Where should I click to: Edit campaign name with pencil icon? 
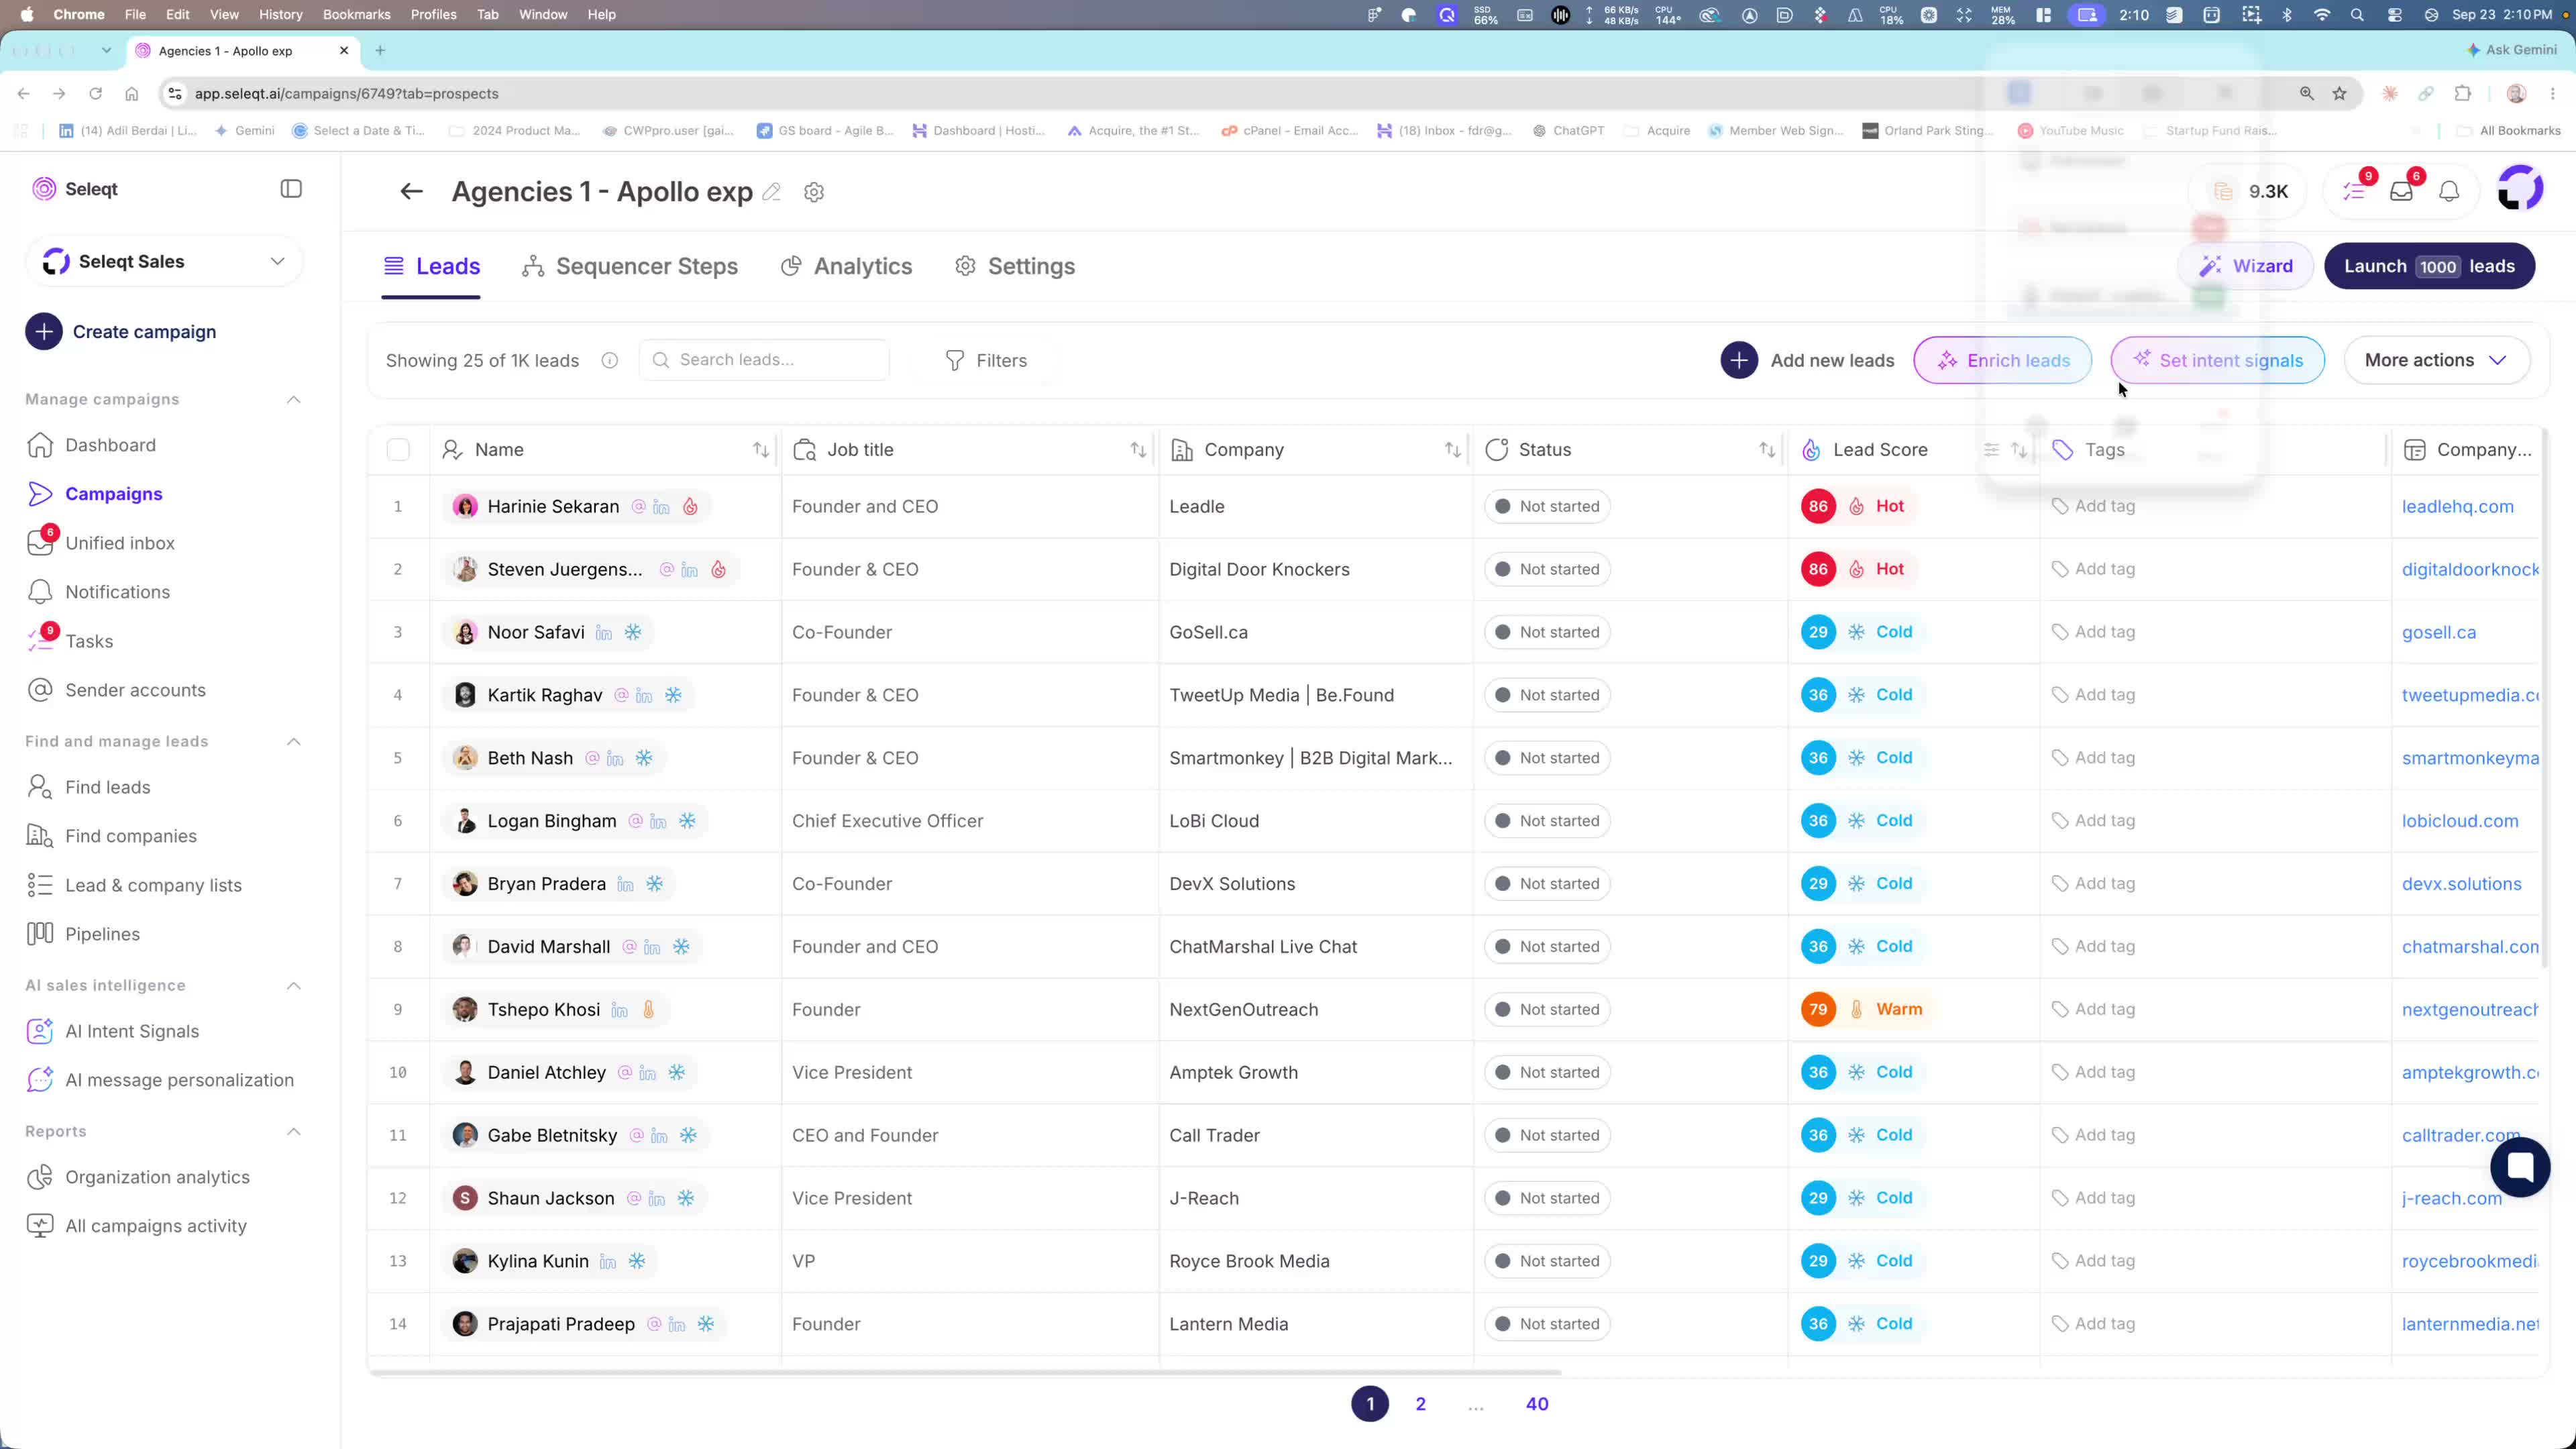click(x=771, y=192)
